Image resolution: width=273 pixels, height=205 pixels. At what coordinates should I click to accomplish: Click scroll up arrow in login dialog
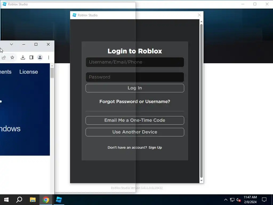[202, 22]
